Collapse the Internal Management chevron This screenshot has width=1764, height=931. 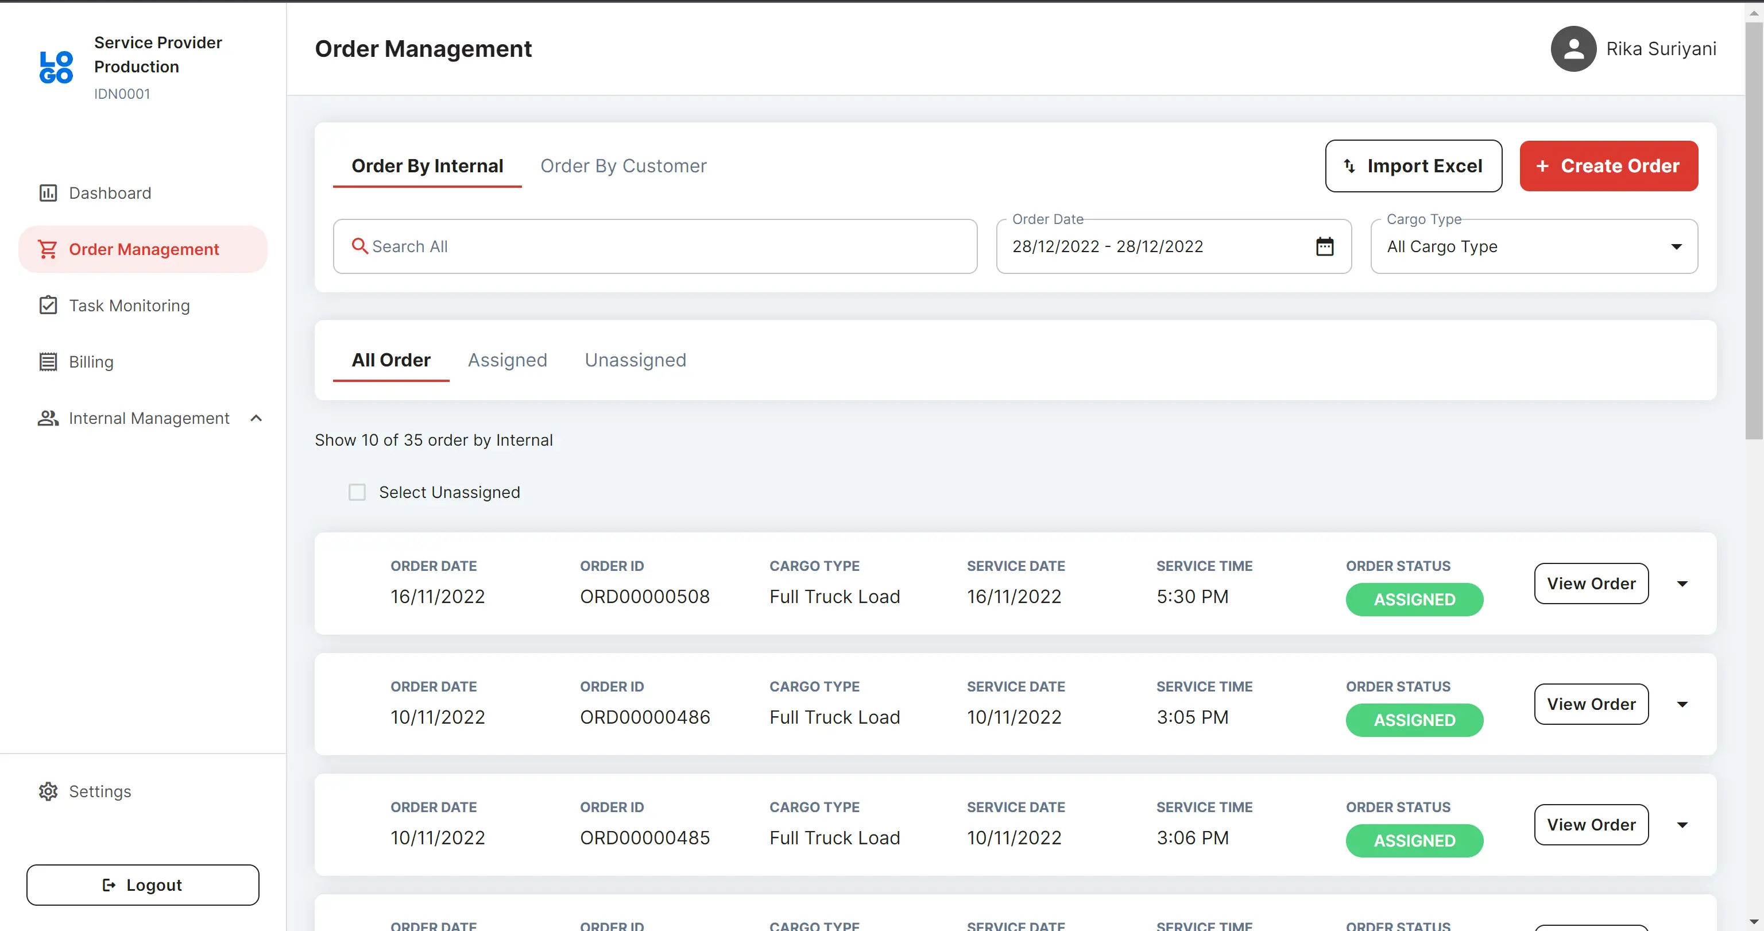tap(256, 418)
